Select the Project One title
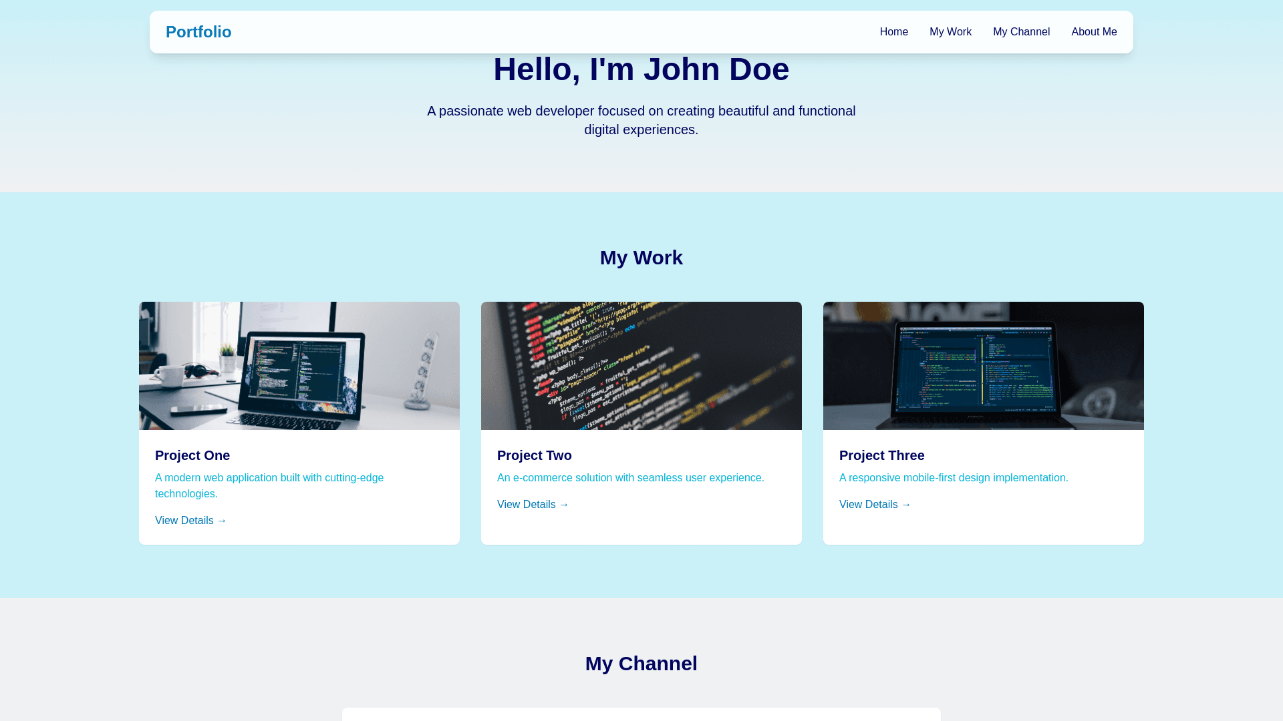 click(x=192, y=455)
